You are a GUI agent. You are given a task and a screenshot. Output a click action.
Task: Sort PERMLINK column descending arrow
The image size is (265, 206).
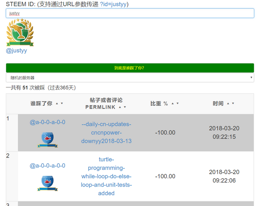point(125,107)
